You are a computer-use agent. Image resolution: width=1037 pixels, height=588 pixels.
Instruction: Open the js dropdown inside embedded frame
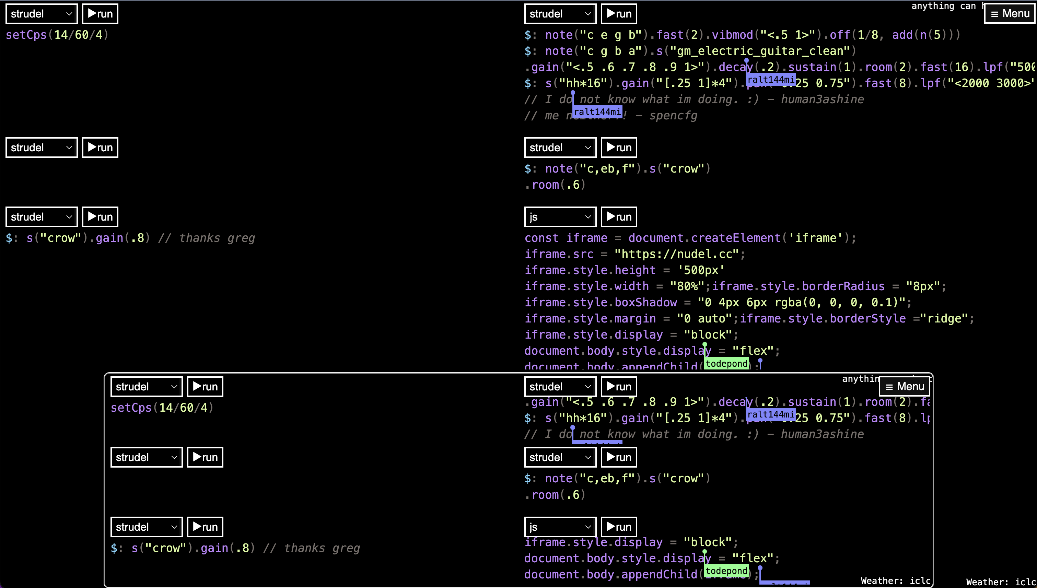coord(560,527)
